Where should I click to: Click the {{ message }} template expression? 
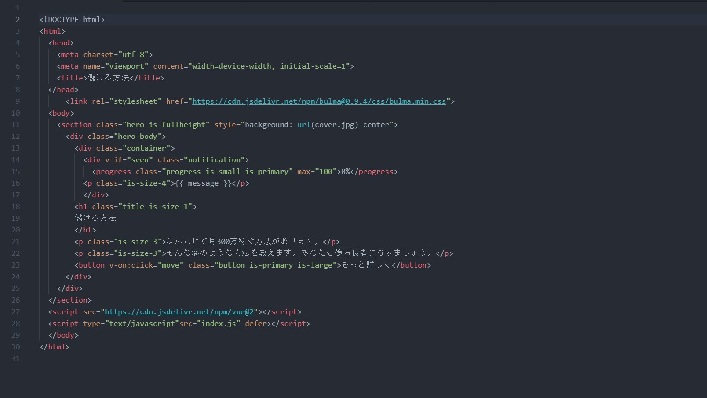[x=203, y=183]
